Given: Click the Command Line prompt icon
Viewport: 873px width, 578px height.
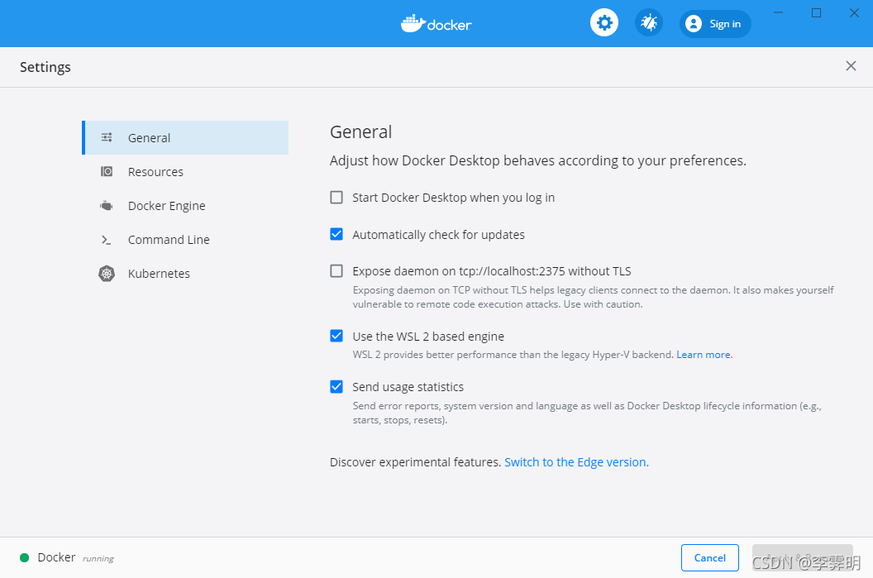Looking at the screenshot, I should click(x=107, y=240).
